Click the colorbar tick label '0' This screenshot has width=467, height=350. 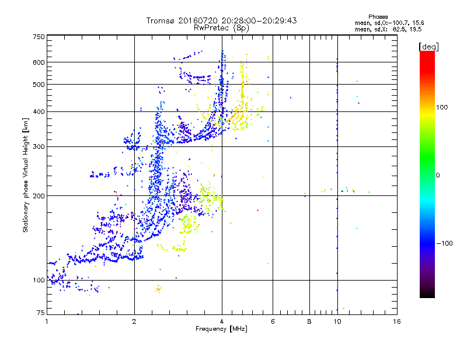pos(438,176)
